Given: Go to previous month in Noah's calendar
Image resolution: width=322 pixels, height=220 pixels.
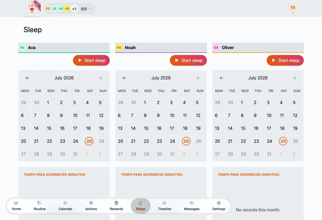Looking at the screenshot, I should click(x=124, y=78).
